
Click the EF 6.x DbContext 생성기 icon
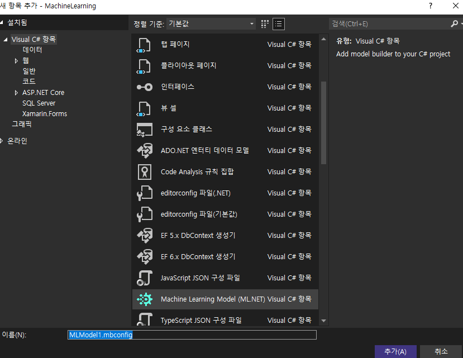click(x=145, y=257)
